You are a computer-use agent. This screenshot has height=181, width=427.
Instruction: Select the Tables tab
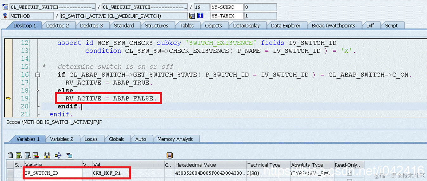[187, 26]
